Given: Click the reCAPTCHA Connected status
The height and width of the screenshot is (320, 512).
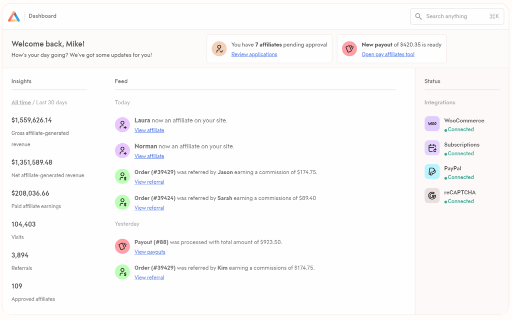Looking at the screenshot, I should click(x=459, y=201).
